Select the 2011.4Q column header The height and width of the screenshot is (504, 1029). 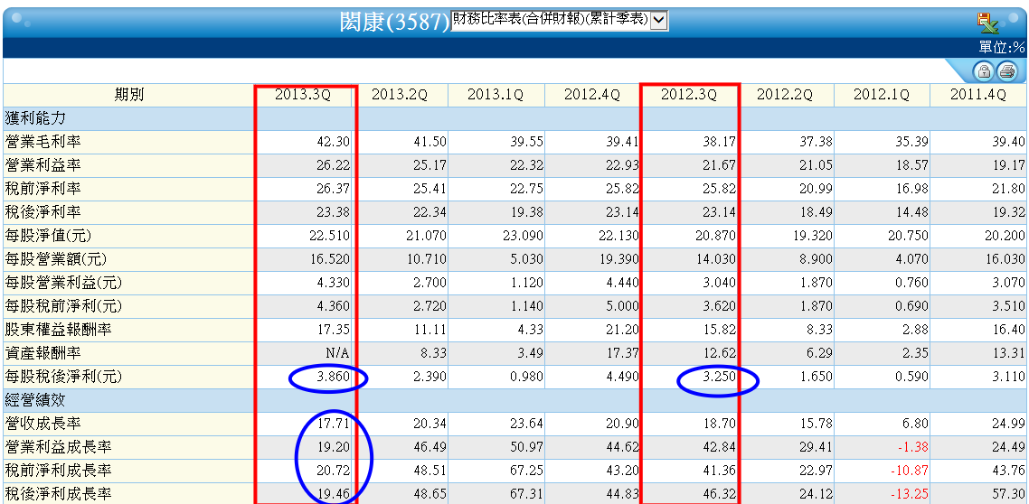(x=978, y=95)
